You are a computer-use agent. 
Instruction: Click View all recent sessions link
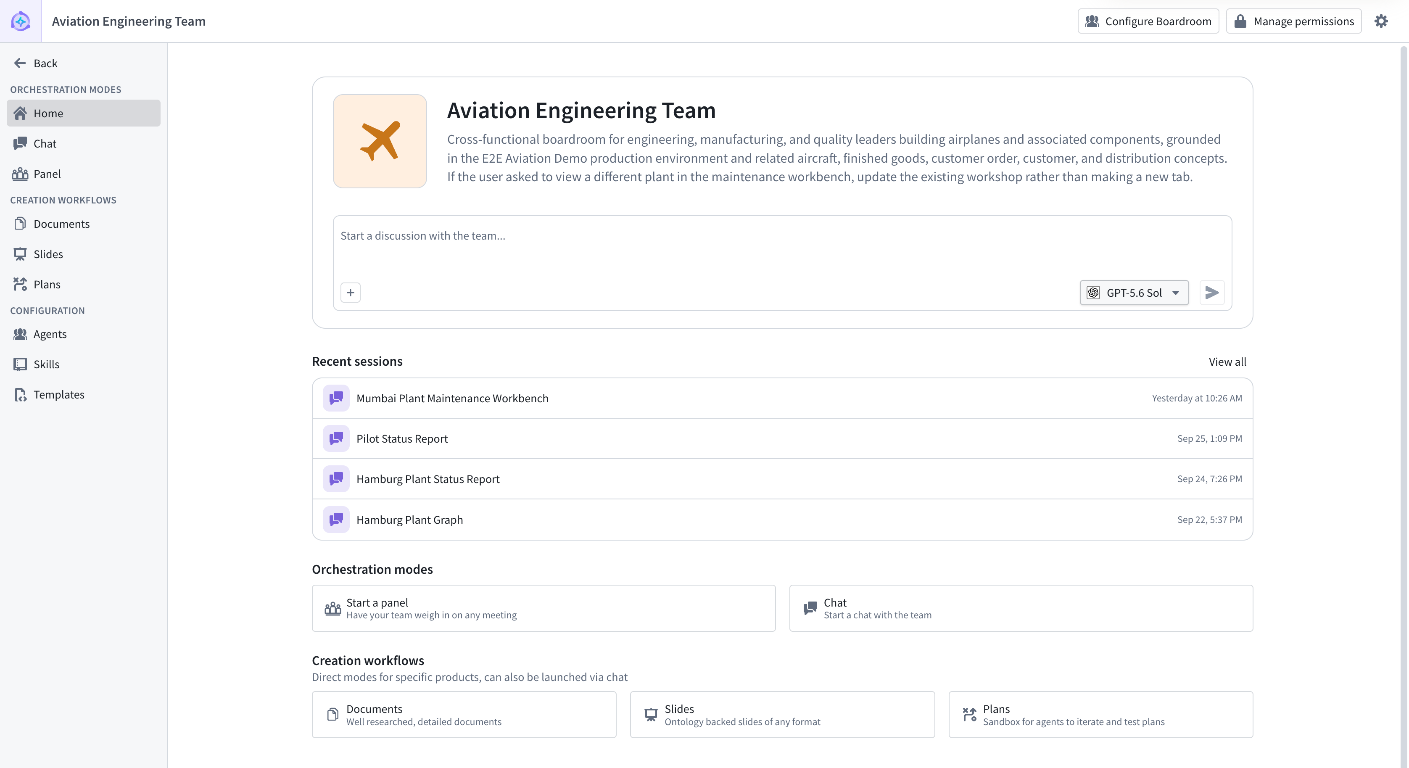[1227, 362]
